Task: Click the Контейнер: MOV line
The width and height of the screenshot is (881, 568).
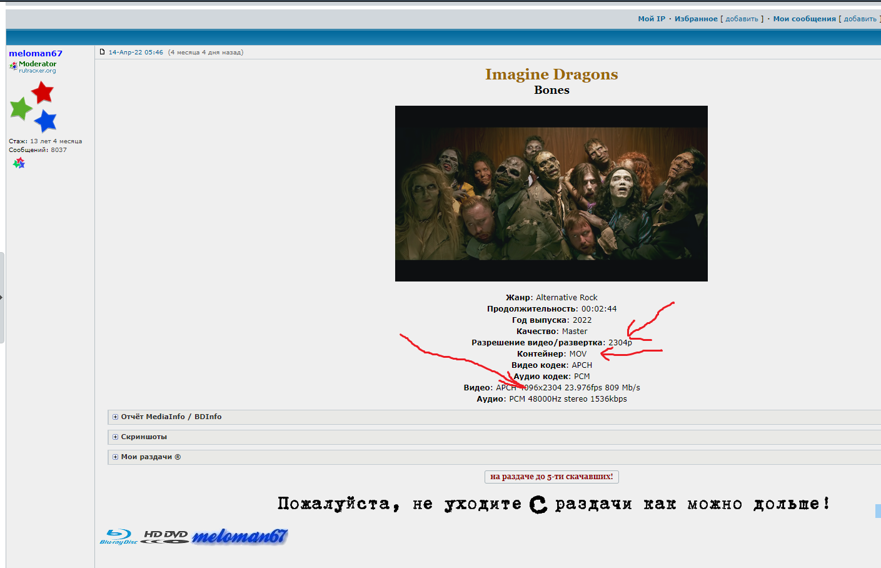Action: [x=551, y=354]
